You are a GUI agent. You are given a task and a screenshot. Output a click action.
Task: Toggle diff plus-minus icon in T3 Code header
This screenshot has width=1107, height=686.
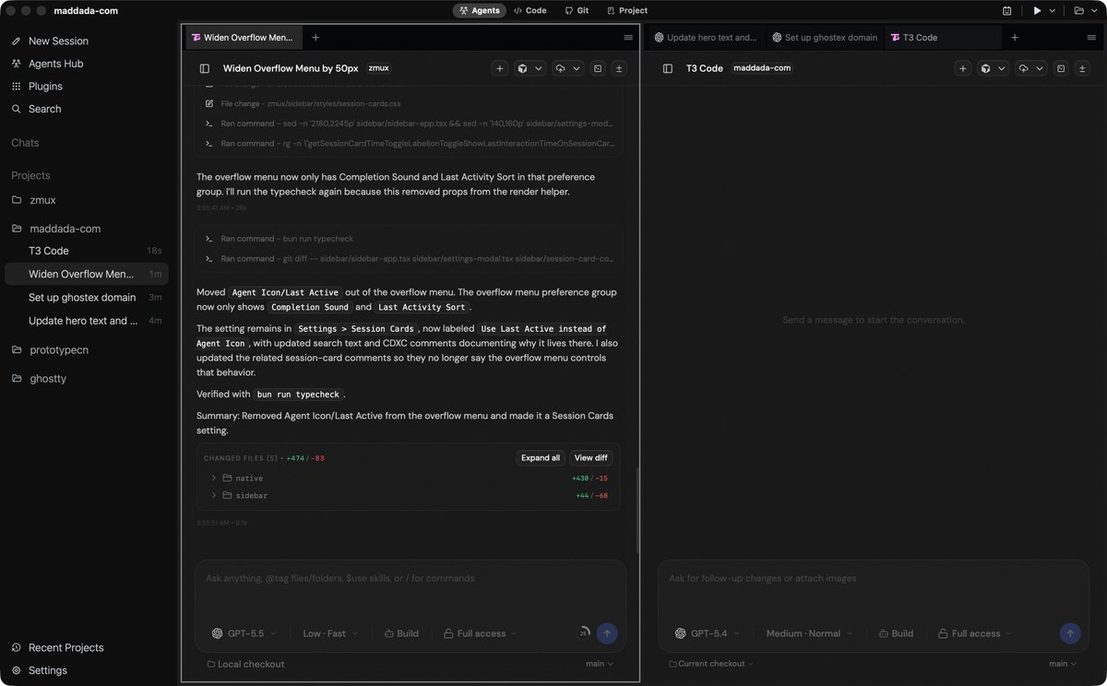coord(1082,68)
